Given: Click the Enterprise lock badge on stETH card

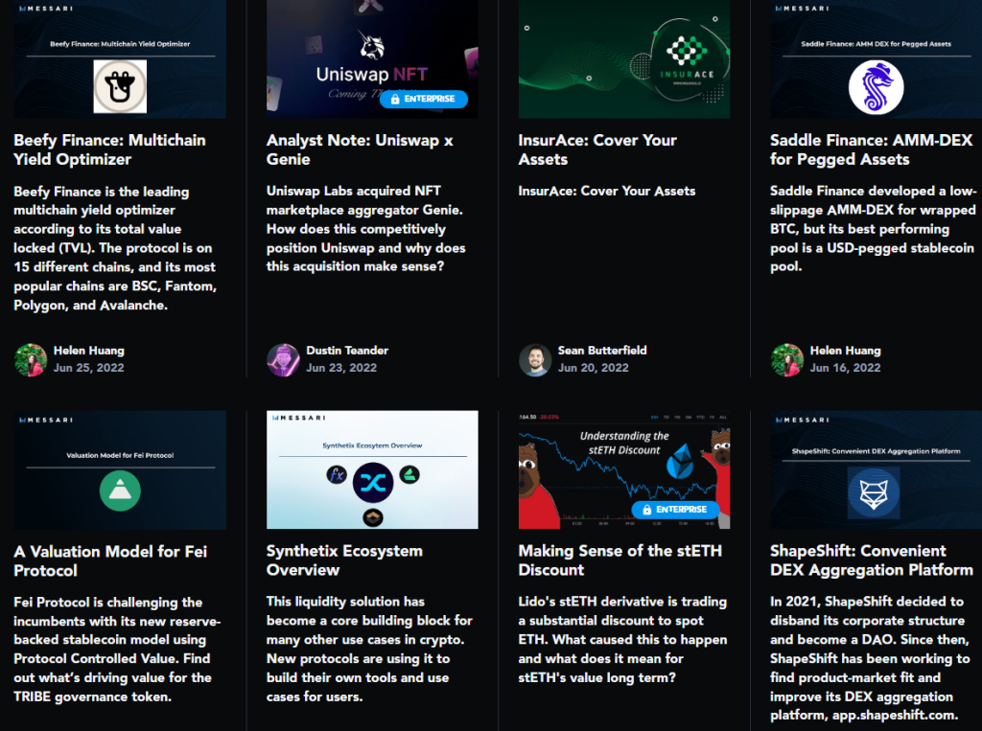Looking at the screenshot, I should pyautogui.click(x=675, y=510).
